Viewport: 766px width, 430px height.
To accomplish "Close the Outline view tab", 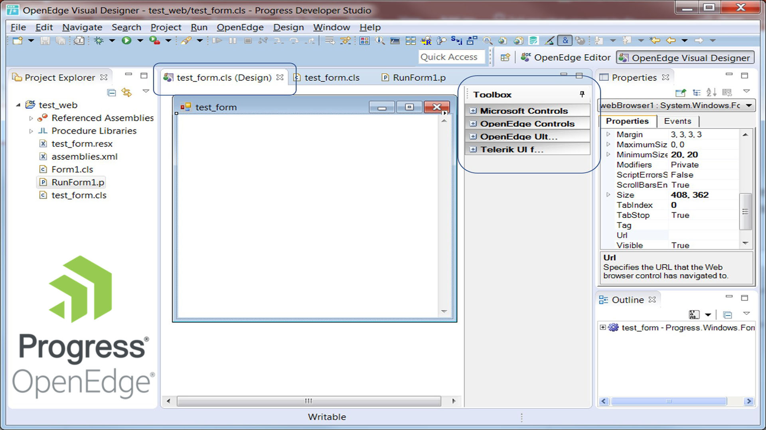I will point(652,299).
